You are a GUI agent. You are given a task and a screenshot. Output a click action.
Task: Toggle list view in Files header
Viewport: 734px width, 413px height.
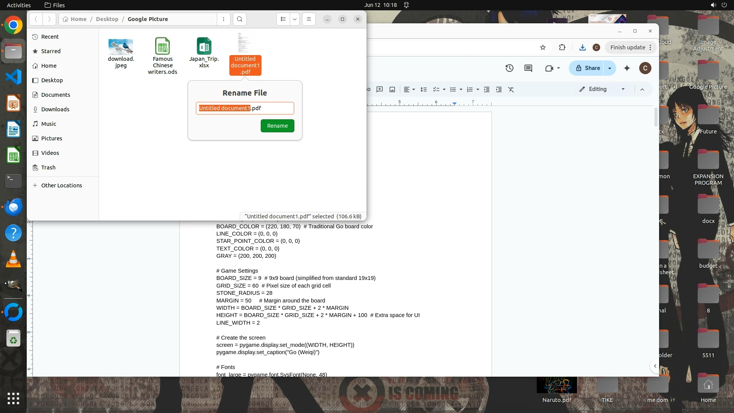[x=283, y=19]
